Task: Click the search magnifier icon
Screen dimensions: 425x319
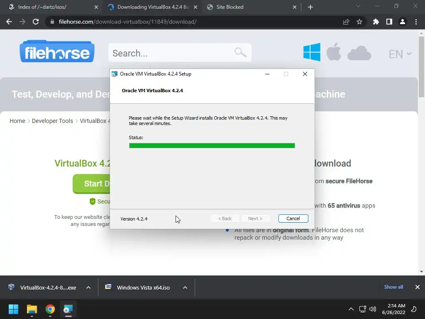Action: 240,52
